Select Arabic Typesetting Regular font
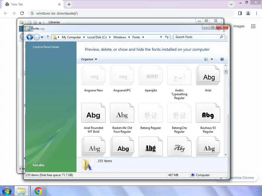 click(x=179, y=82)
